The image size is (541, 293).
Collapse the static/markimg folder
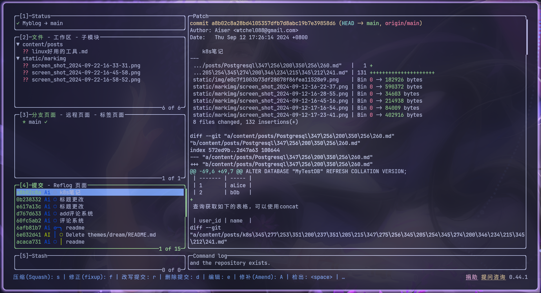[x=18, y=58]
